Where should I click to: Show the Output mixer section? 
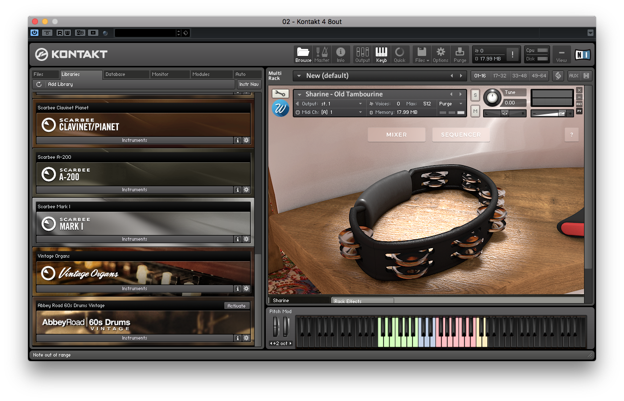[x=363, y=54]
